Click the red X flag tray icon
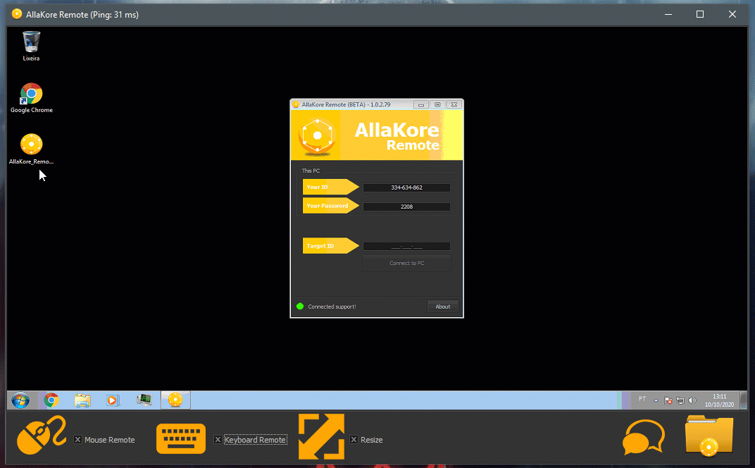This screenshot has width=755, height=468. (668, 400)
